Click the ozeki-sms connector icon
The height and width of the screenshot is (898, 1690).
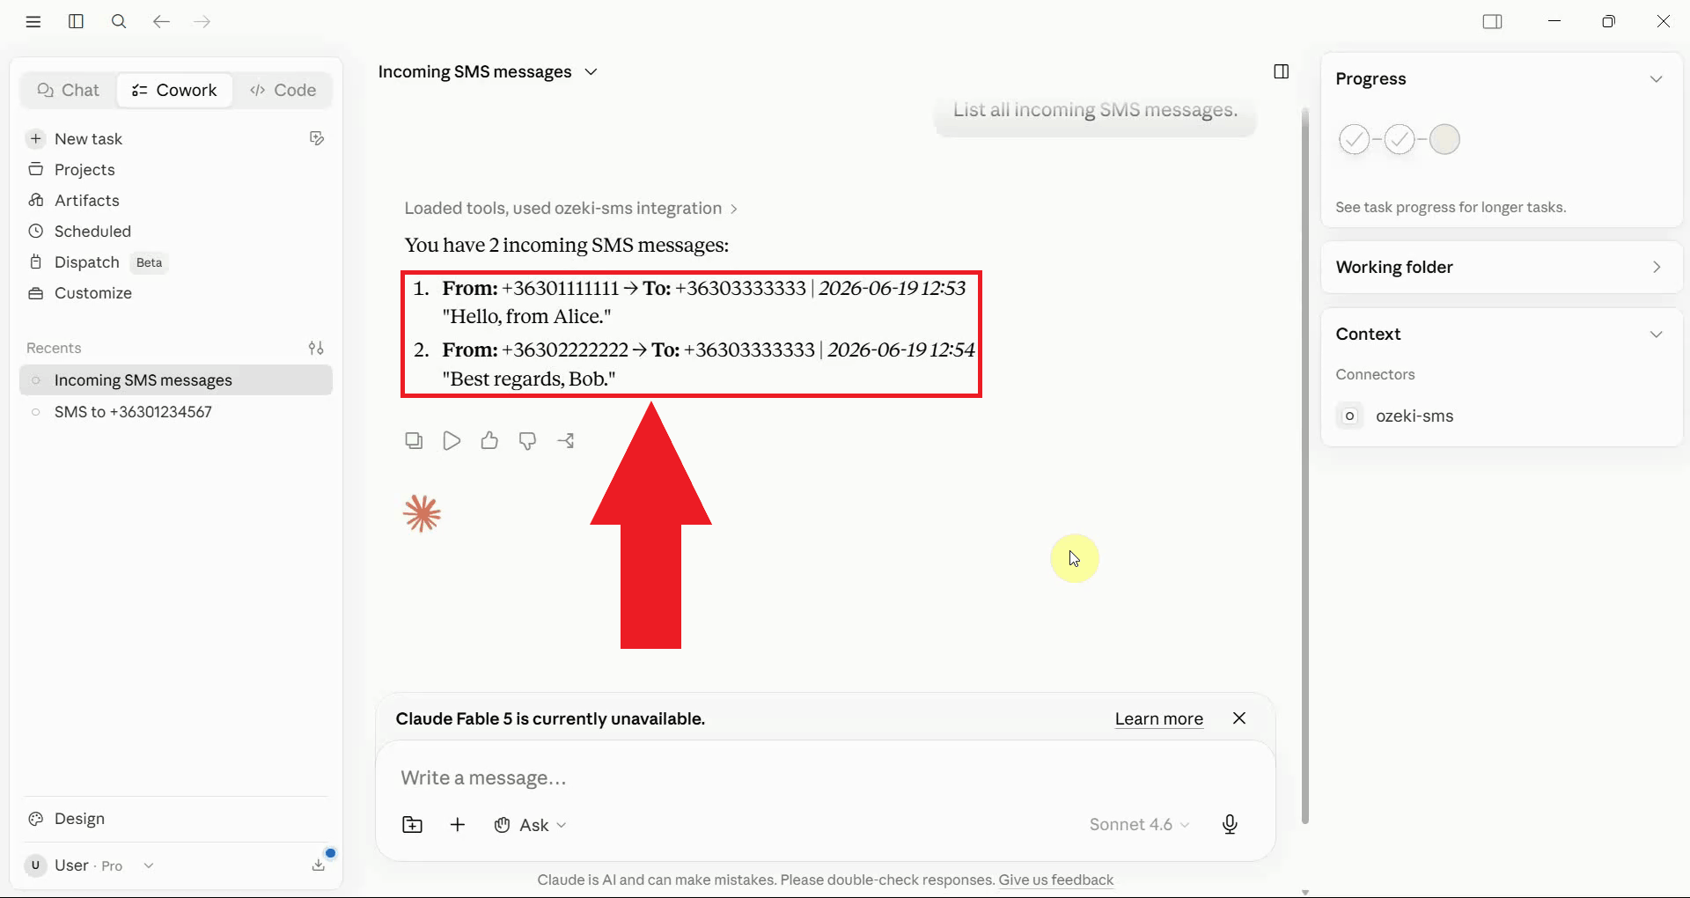[x=1349, y=416]
